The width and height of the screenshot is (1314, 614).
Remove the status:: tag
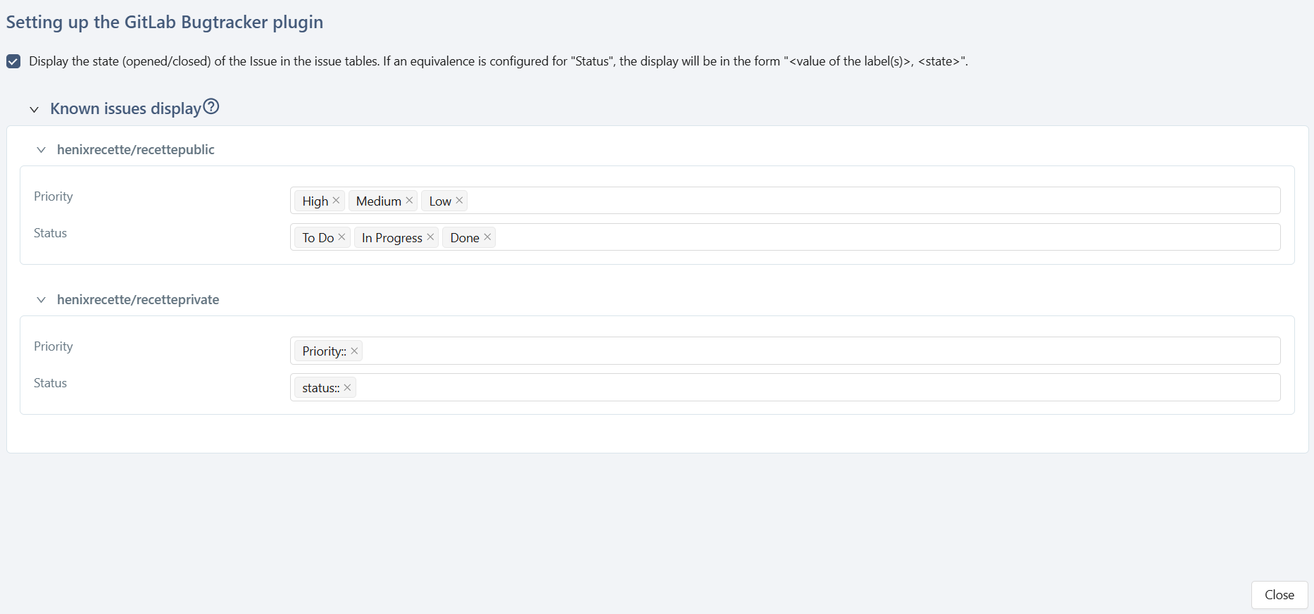(x=347, y=387)
